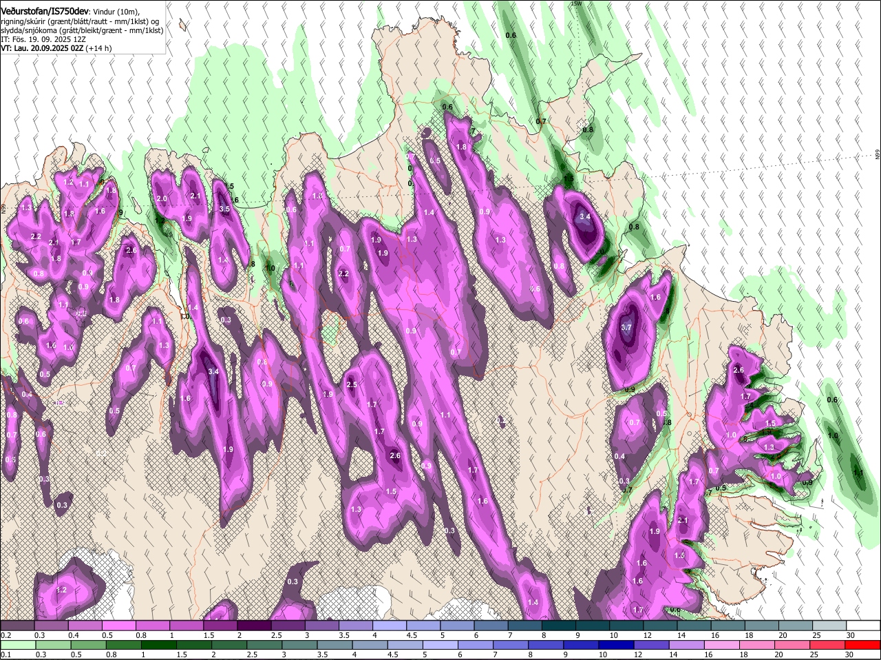This screenshot has width=881, height=660.
Task: Click the 3.7 precipitation value on the map
Action: click(x=626, y=327)
